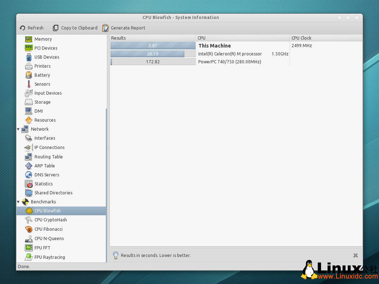Open the Battery icon entry
This screenshot has width=379, height=284.
point(28,75)
